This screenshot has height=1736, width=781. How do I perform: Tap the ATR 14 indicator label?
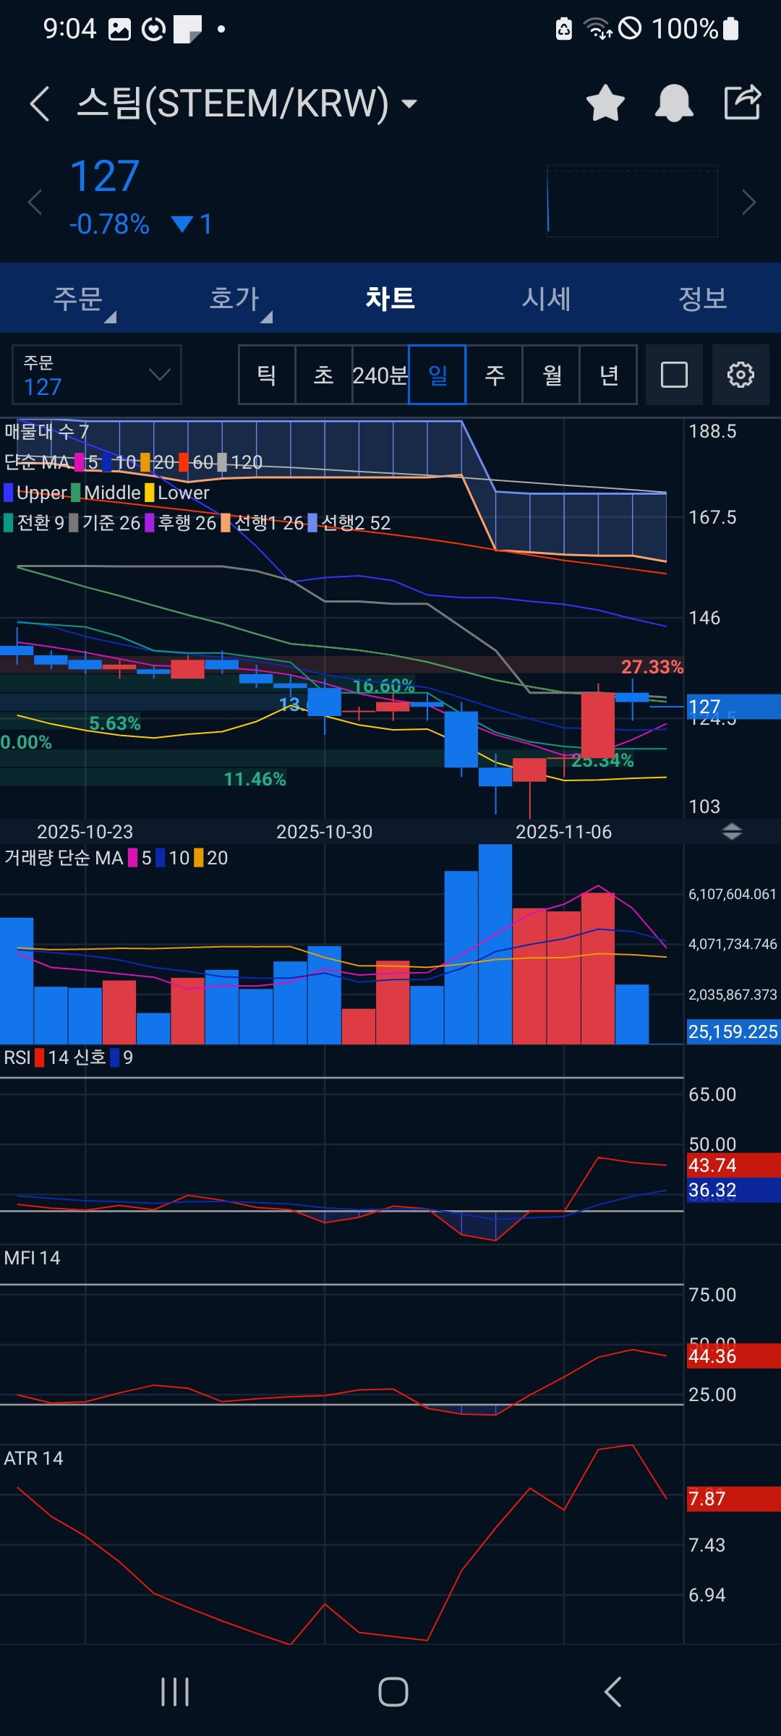pyautogui.click(x=33, y=1458)
